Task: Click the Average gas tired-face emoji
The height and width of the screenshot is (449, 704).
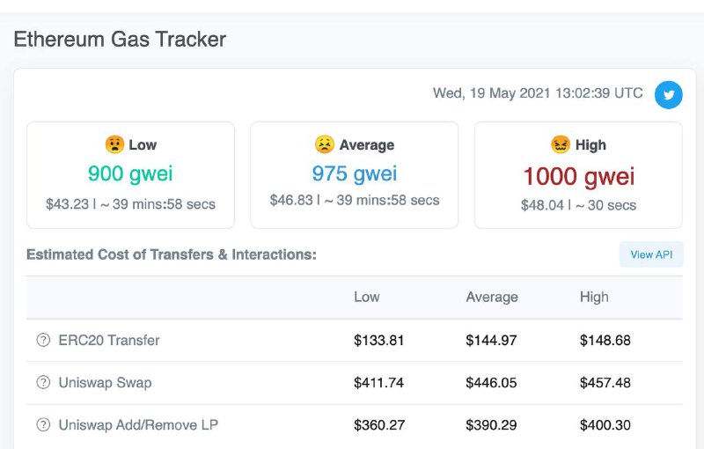Action: tap(324, 144)
